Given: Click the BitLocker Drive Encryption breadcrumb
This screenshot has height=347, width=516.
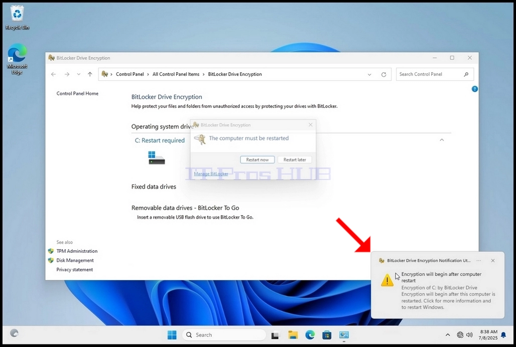Looking at the screenshot, I should 235,74.
